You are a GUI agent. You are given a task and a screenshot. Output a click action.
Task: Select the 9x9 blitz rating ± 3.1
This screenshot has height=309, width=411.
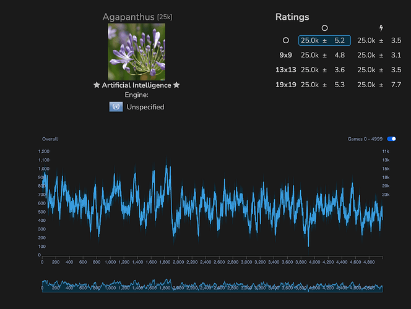pos(379,54)
